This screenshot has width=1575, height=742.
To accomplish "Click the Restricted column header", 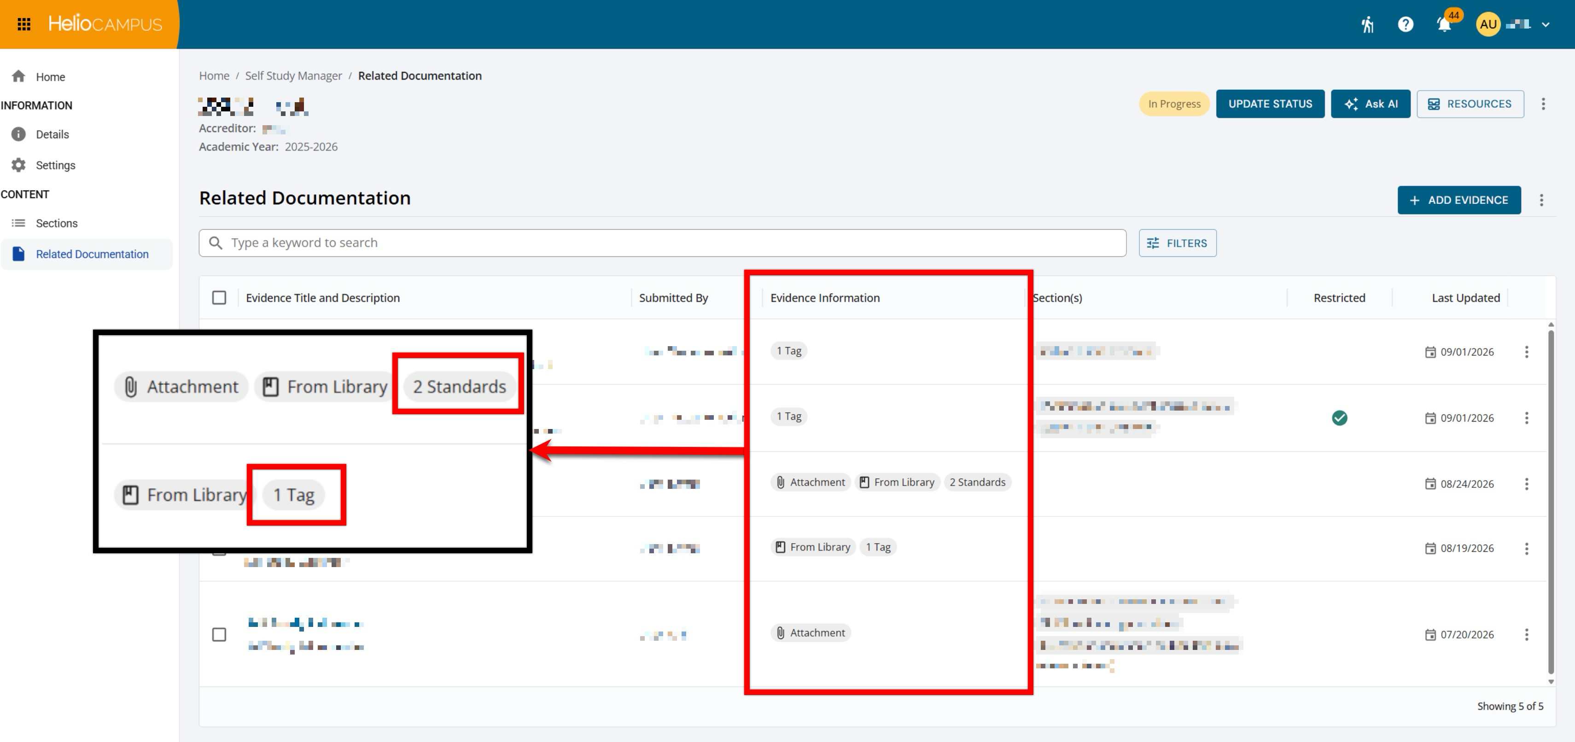I will coord(1339,298).
